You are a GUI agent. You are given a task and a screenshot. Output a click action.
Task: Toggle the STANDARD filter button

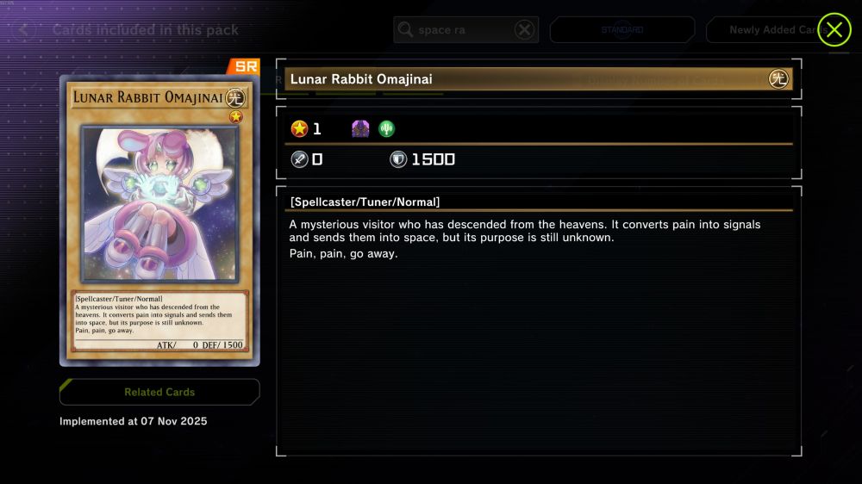tap(622, 29)
